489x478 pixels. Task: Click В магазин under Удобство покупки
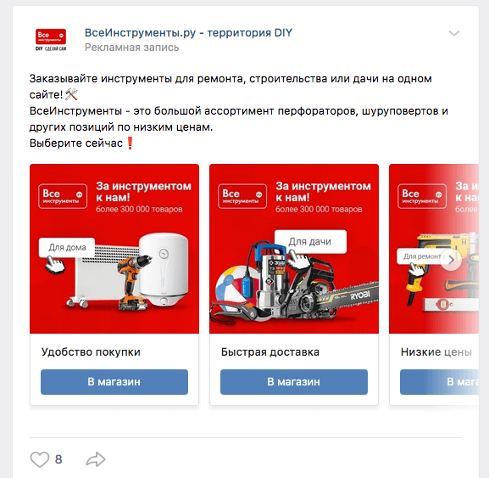pos(114,382)
